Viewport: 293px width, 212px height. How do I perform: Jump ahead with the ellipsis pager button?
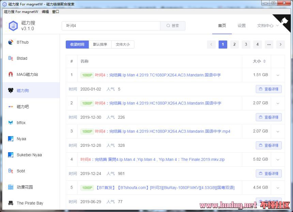pos(269,45)
